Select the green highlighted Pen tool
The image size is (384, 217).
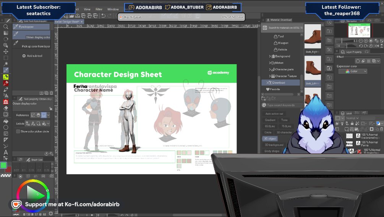click(6, 77)
